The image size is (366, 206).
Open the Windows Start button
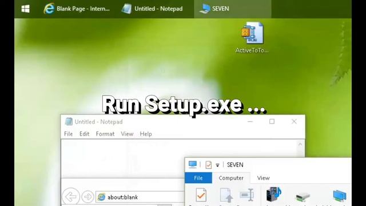25,9
